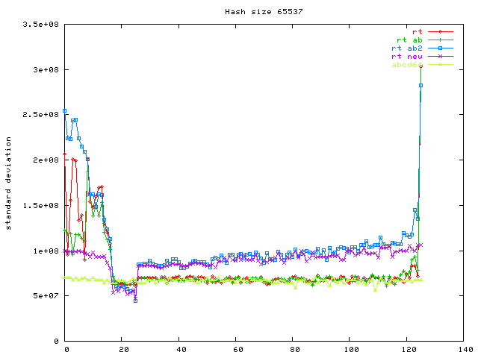This screenshot has width=478, height=358.
Task: Click the y-axis label "1e+08"
Action: point(46,251)
